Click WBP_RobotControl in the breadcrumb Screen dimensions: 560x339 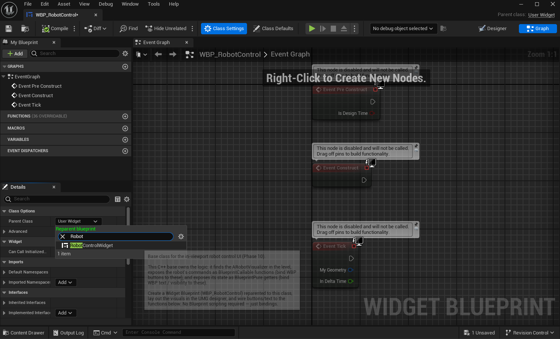click(x=230, y=55)
